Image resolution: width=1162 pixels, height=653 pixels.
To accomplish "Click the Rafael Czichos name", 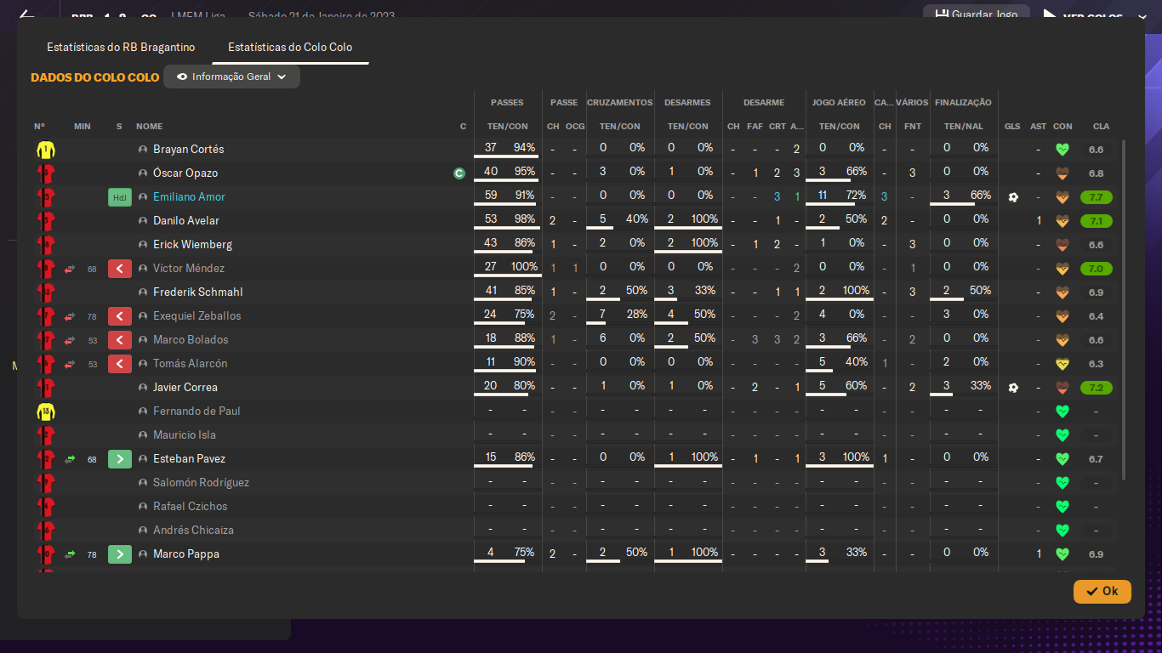I will (191, 507).
